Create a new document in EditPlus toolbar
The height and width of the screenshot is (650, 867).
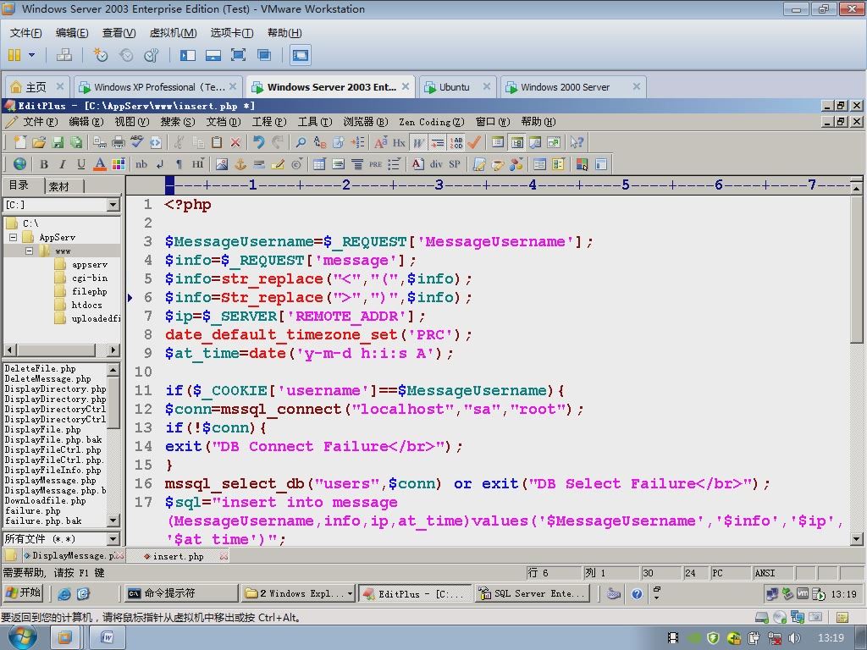coord(20,142)
